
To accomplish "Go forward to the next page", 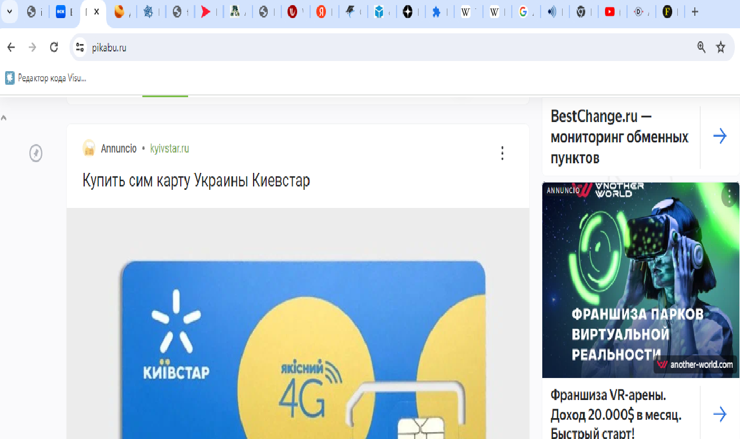I will (32, 47).
